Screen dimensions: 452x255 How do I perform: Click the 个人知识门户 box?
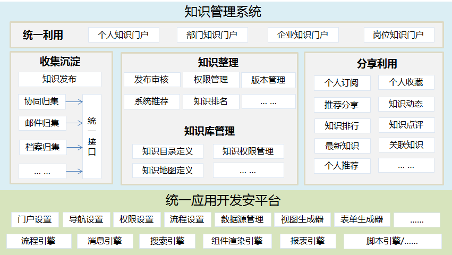click(124, 35)
